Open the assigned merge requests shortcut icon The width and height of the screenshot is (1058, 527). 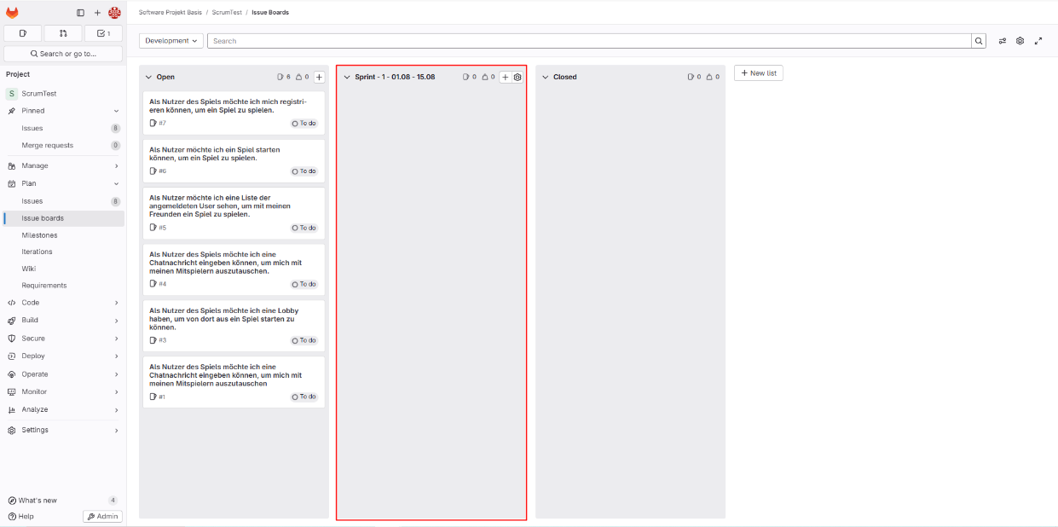tap(63, 33)
